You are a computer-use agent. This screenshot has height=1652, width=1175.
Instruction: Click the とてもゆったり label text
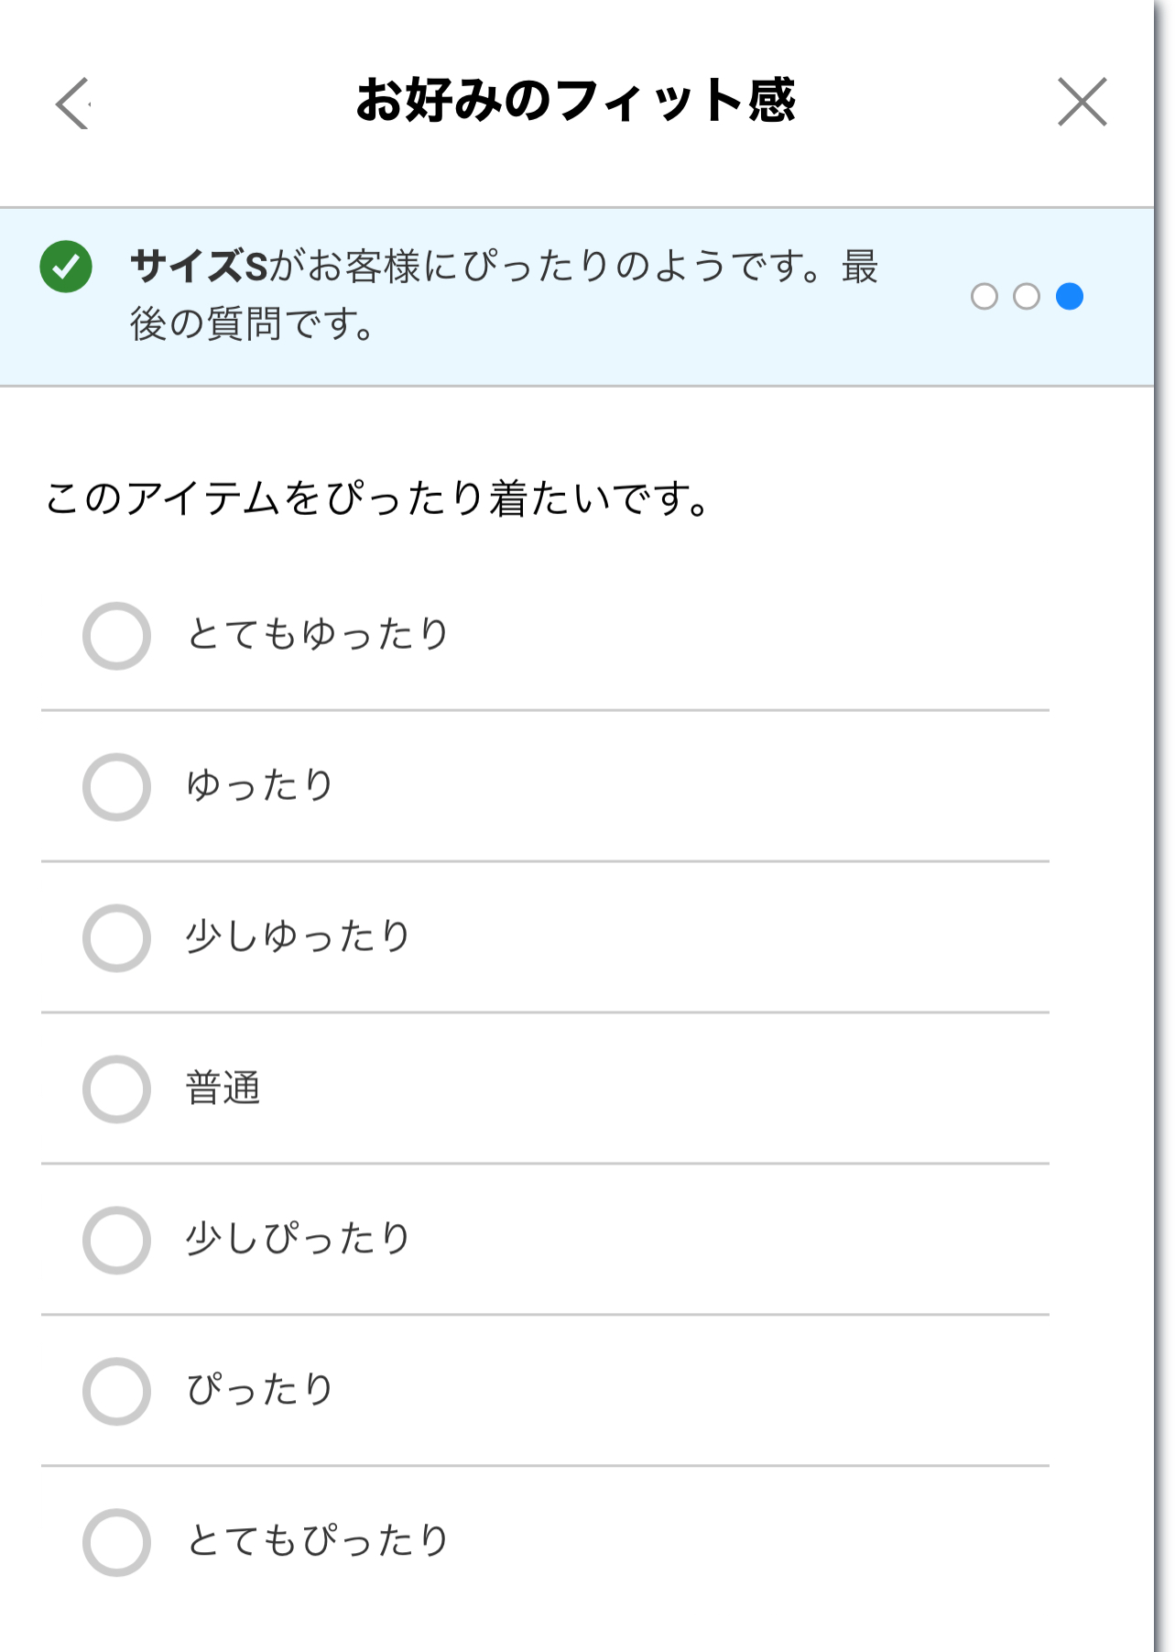317,634
